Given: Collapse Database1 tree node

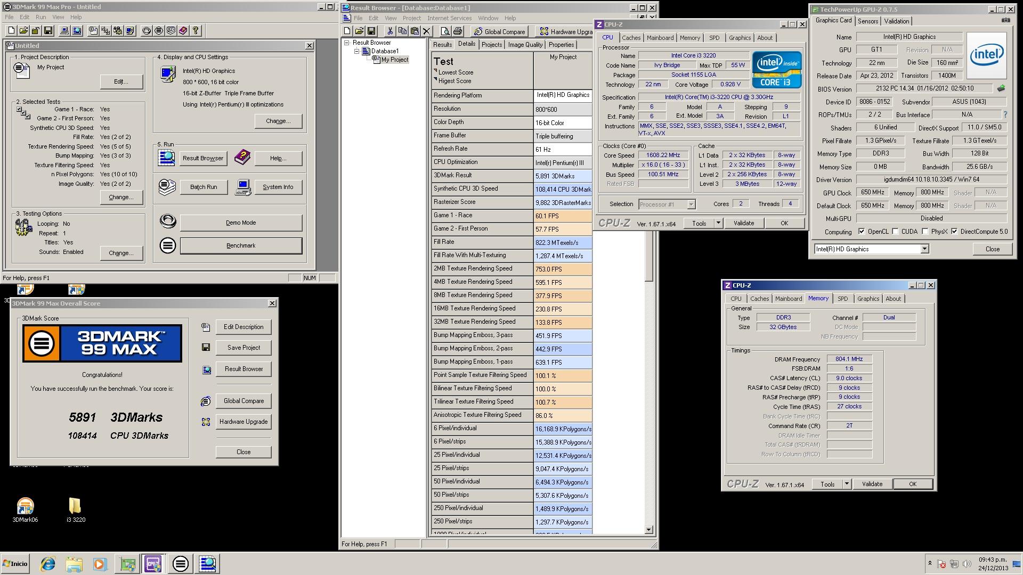Looking at the screenshot, I should pyautogui.click(x=357, y=51).
